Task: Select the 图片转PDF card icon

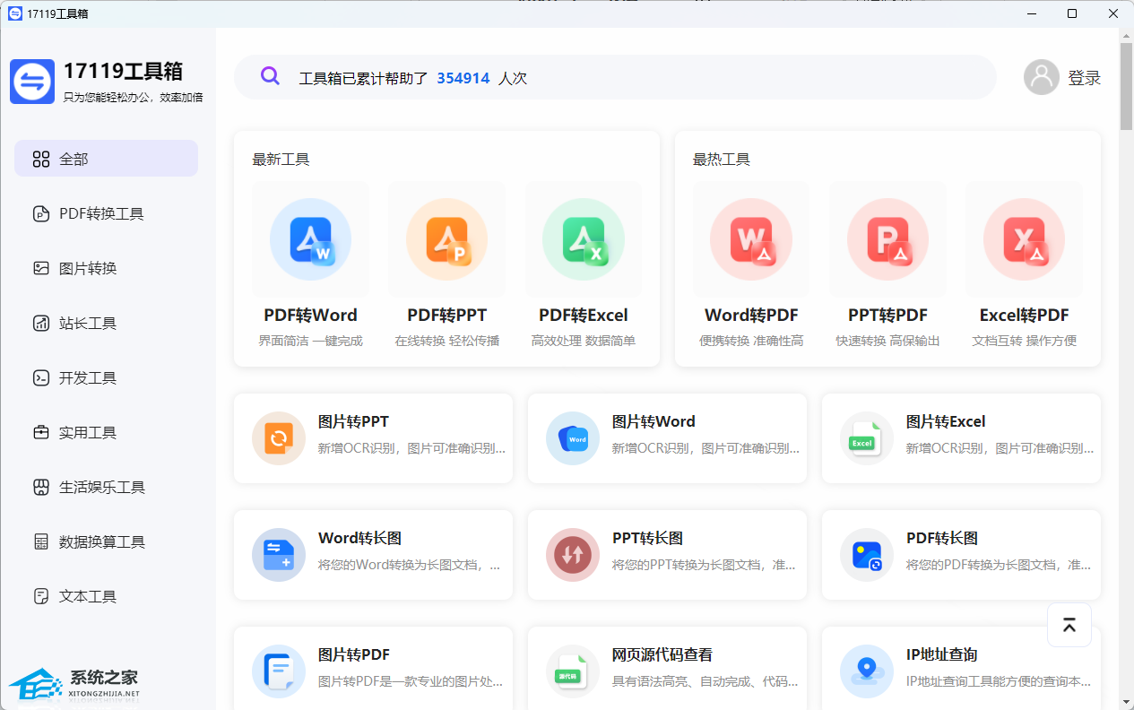Action: click(x=279, y=671)
